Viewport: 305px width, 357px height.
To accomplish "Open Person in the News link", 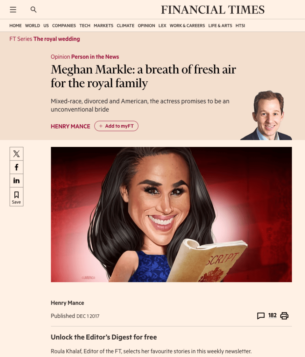I will point(95,57).
